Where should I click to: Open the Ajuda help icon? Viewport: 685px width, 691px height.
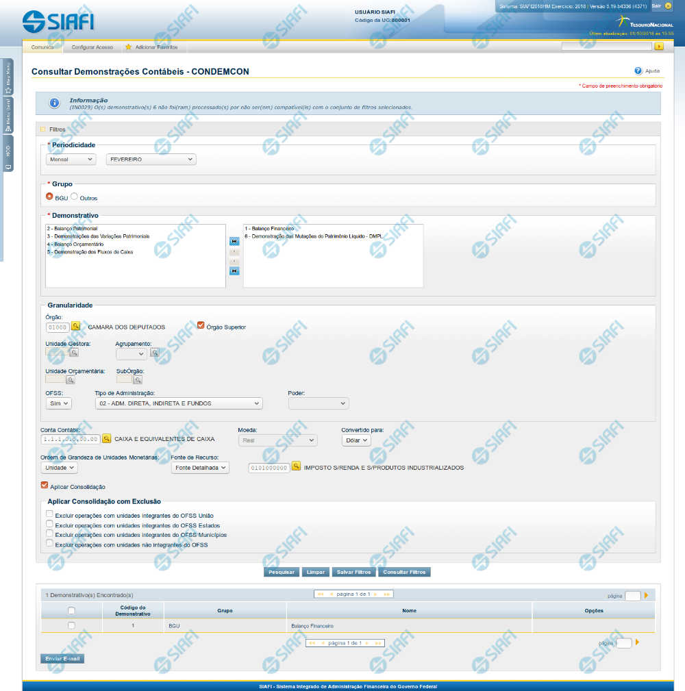[x=638, y=71]
